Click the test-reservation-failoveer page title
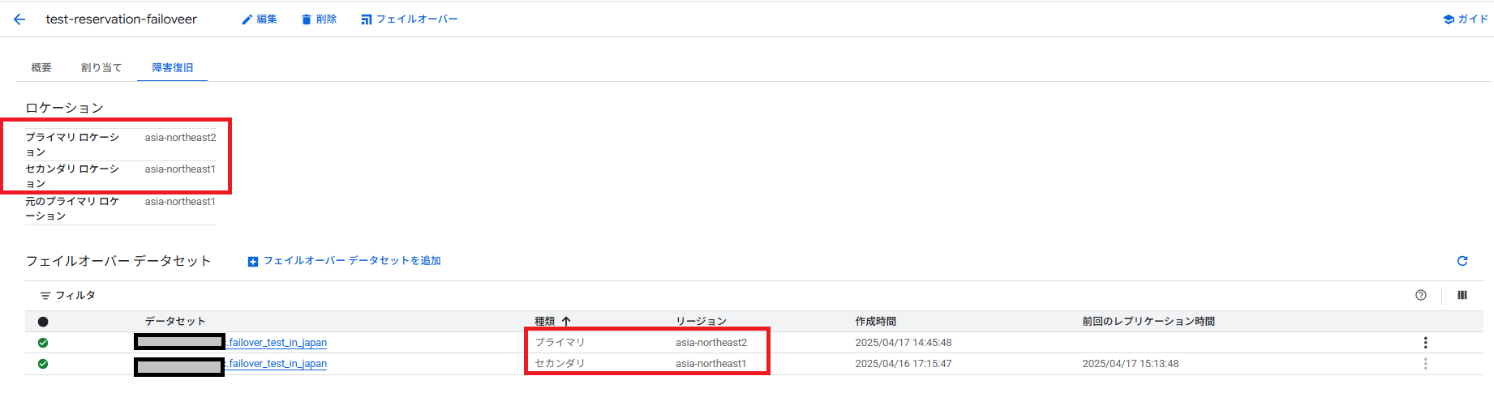 (122, 19)
